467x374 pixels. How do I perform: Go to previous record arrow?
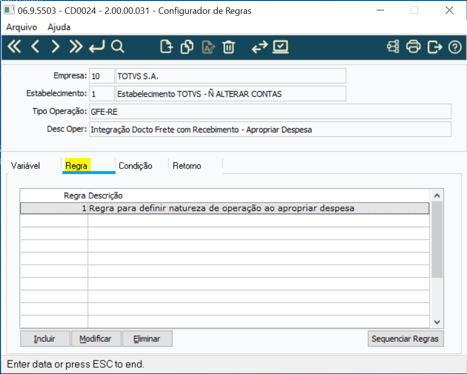point(35,47)
